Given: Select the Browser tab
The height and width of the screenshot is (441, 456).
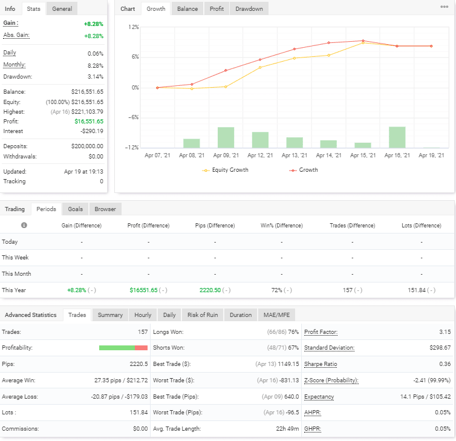Looking at the screenshot, I should point(105,209).
